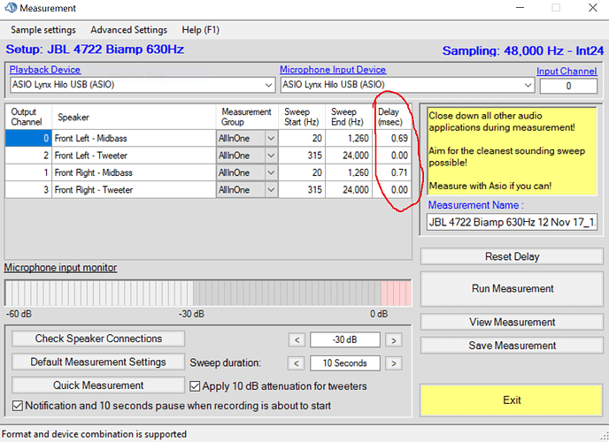609x442 pixels.
Task: Open the Sample settings menu
Action: click(42, 29)
